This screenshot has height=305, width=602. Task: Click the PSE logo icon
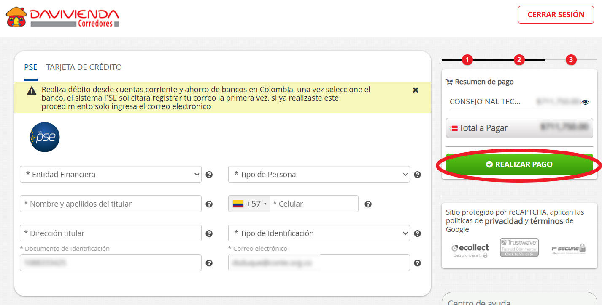tap(45, 137)
